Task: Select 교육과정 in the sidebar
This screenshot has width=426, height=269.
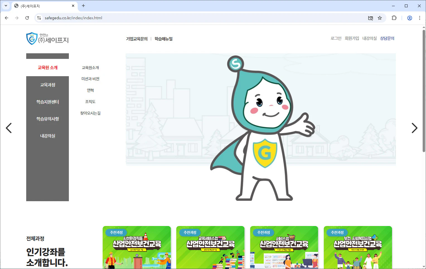Action: pos(47,85)
